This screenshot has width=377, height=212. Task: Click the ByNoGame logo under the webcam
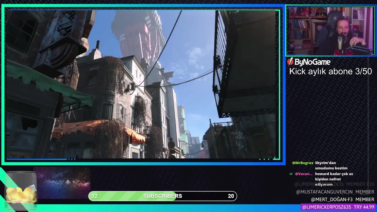point(309,62)
